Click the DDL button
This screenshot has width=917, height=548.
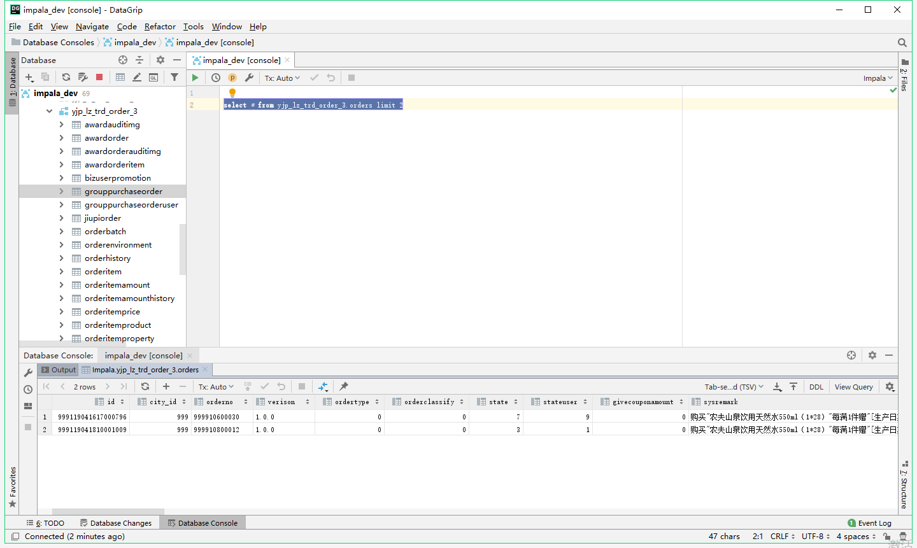816,386
